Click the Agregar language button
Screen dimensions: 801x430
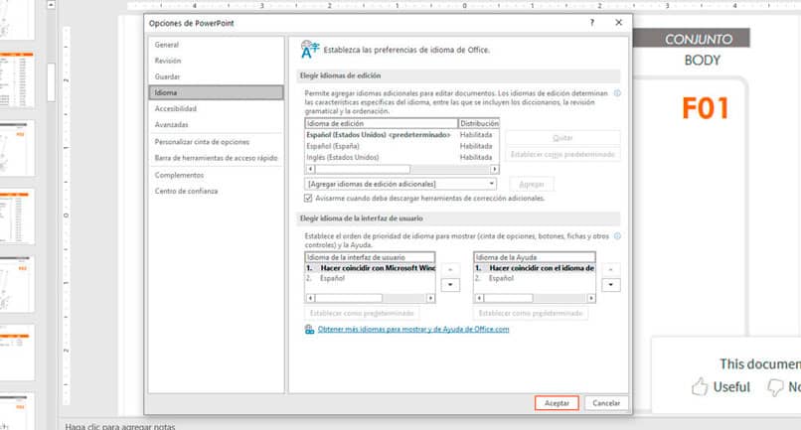pyautogui.click(x=532, y=184)
